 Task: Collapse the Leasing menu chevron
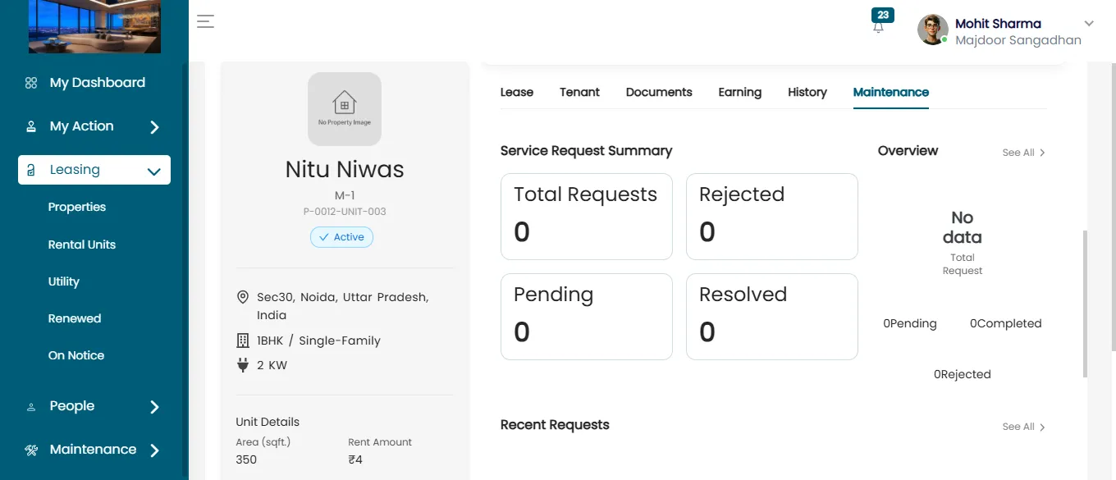point(153,171)
